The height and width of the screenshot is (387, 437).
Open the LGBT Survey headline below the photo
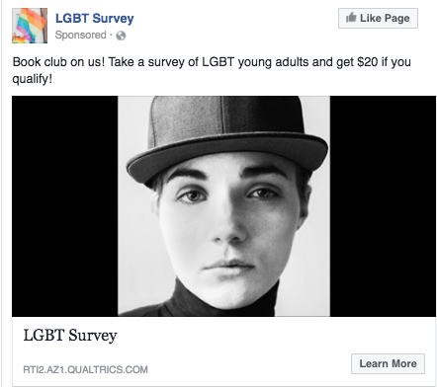coord(70,336)
